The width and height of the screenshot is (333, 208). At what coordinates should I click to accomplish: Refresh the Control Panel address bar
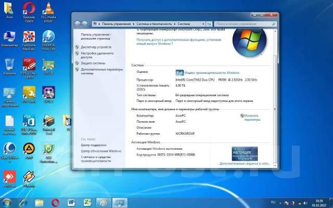(x=209, y=24)
